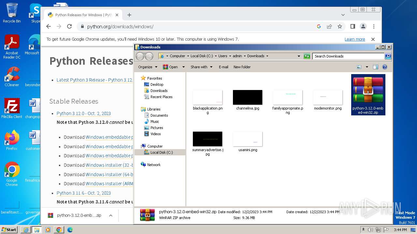Open FileZilla Client desktop icon
The height and width of the screenshot is (234, 417).
point(12,108)
